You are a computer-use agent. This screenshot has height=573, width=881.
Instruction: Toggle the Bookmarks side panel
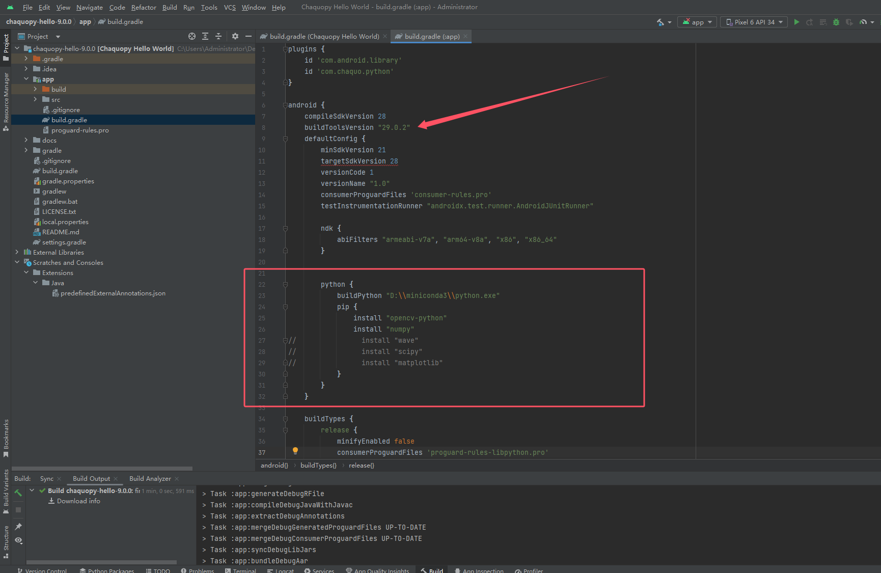click(6, 438)
